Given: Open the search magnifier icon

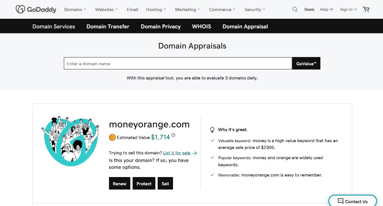Looking at the screenshot, I should point(295,9).
